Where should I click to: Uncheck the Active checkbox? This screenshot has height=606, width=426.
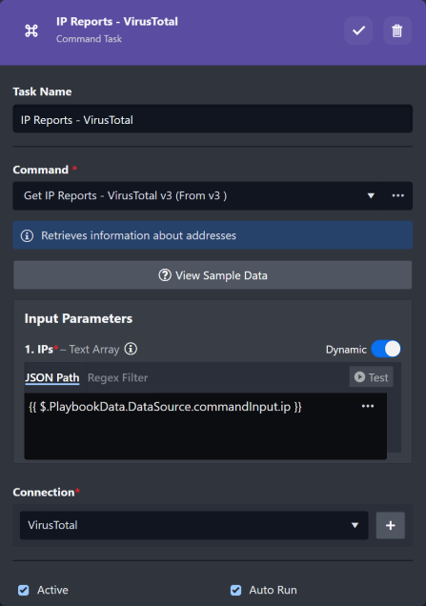[x=24, y=590]
